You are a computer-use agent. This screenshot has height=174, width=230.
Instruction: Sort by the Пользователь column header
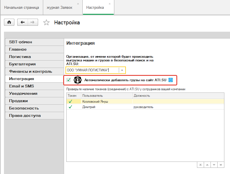pyautogui.click(x=107, y=96)
